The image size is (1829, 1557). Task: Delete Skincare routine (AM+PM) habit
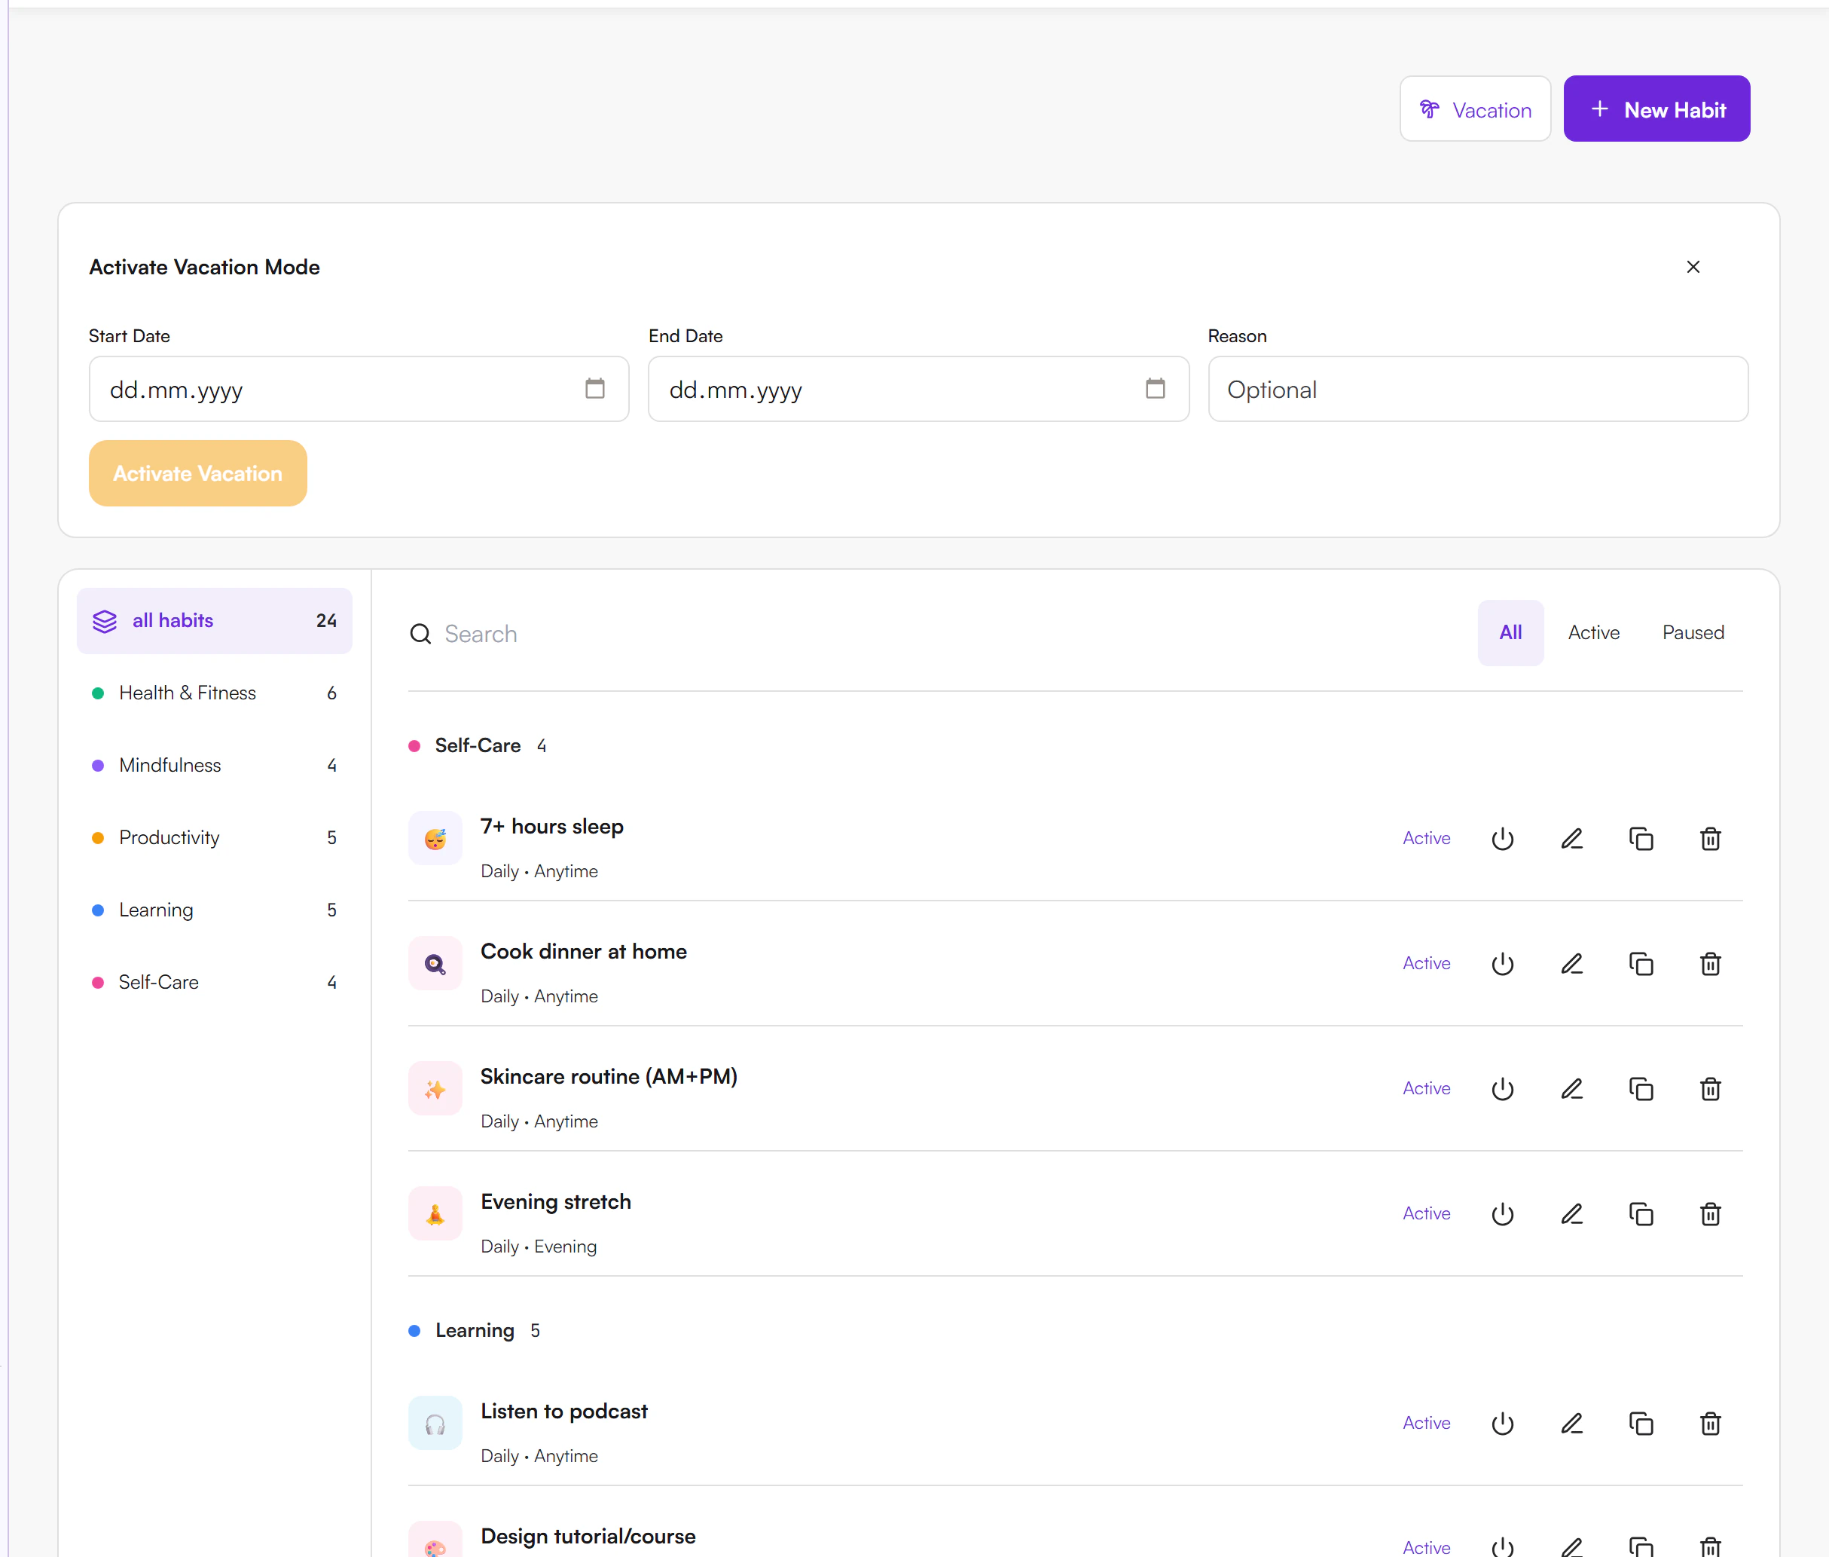[x=1710, y=1089]
